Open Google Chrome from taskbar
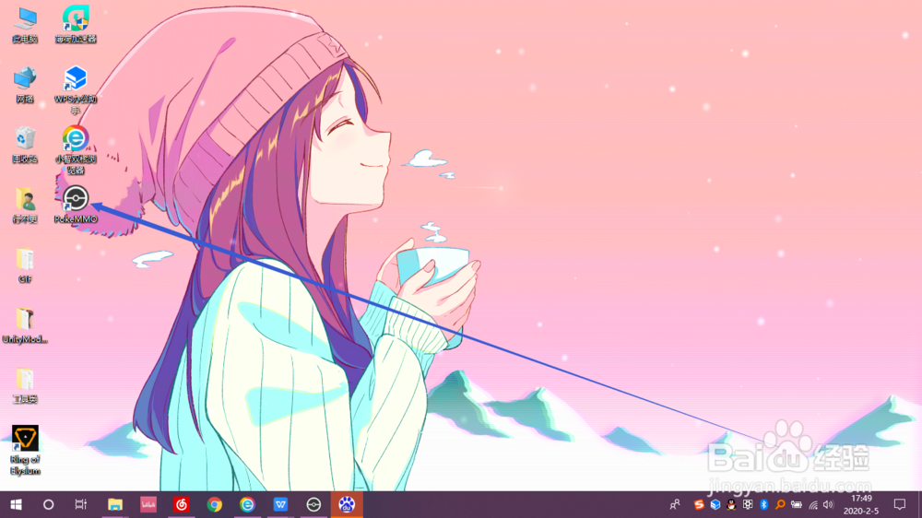 214,504
